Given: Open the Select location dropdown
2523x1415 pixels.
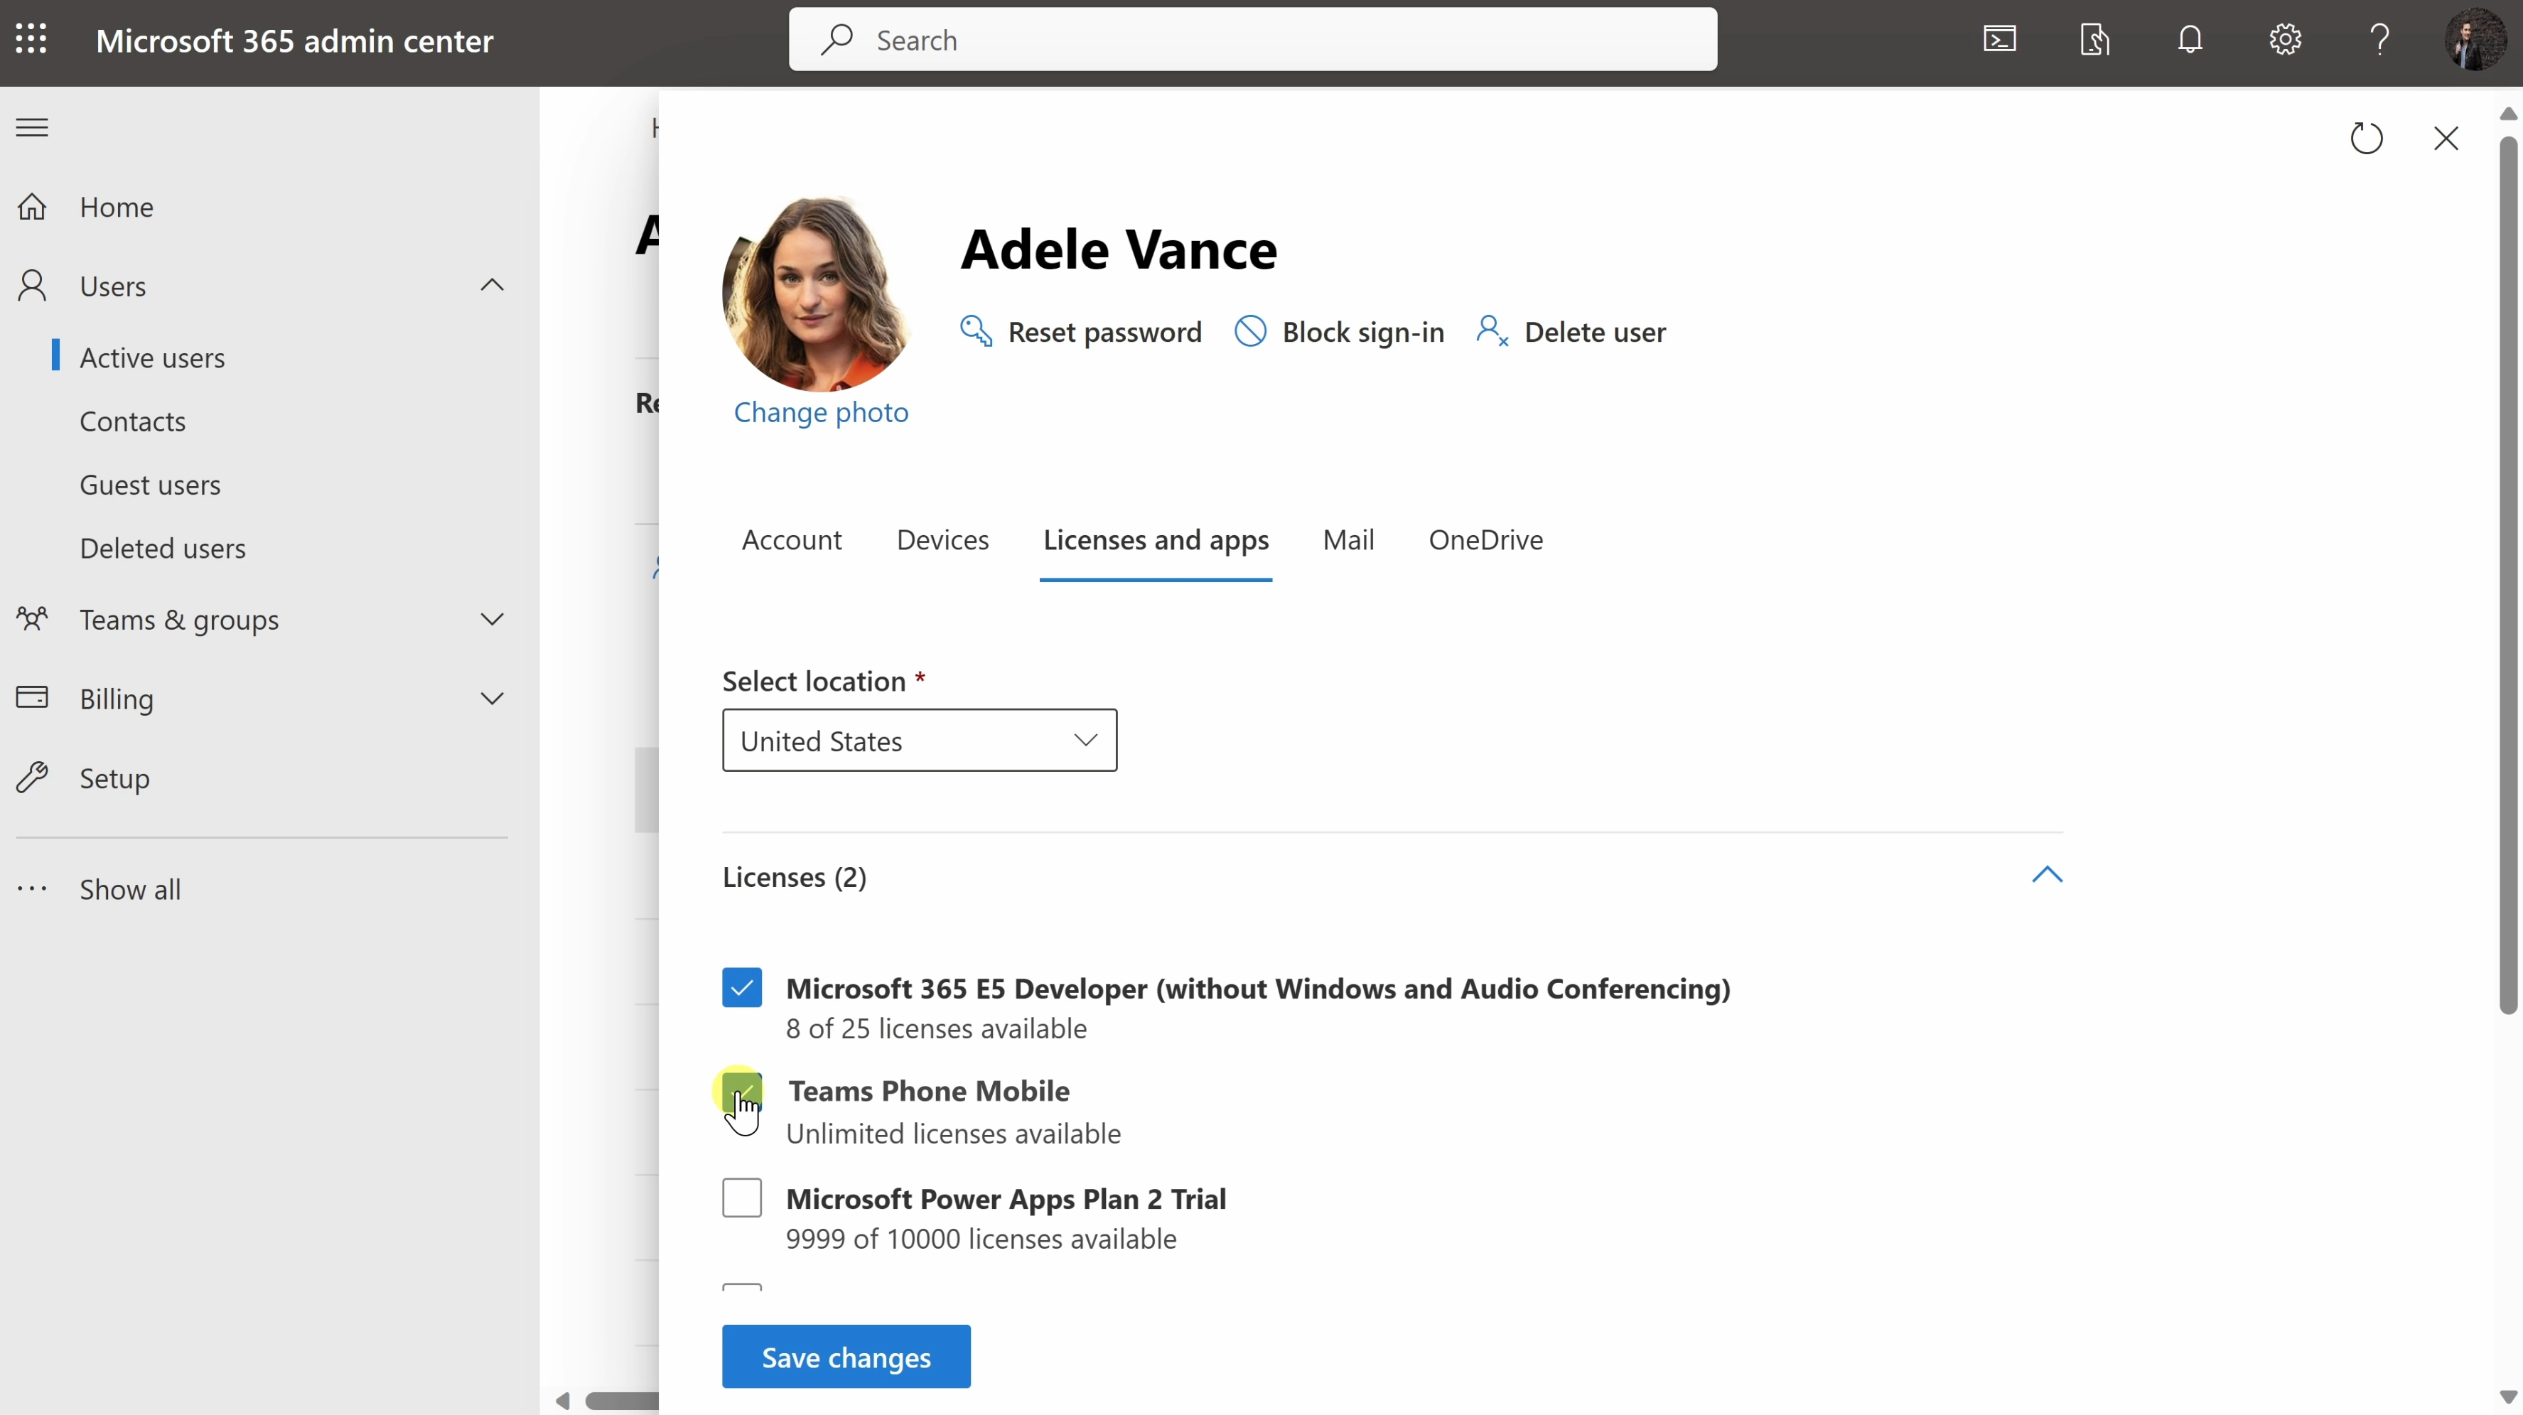Looking at the screenshot, I should pyautogui.click(x=919, y=741).
